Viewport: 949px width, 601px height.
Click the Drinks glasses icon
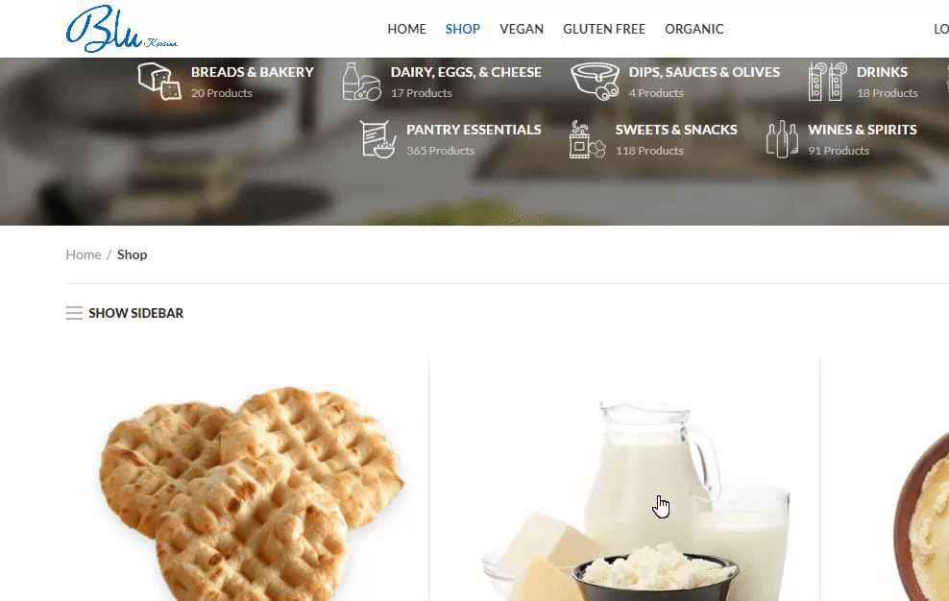tap(827, 81)
